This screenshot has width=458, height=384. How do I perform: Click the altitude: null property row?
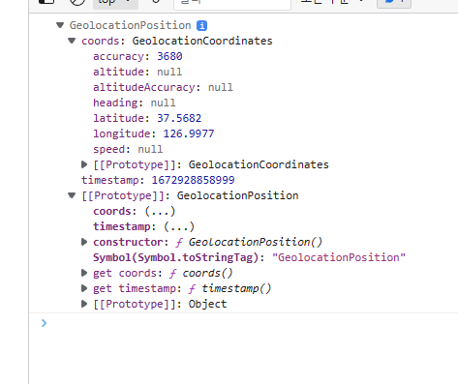point(137,72)
